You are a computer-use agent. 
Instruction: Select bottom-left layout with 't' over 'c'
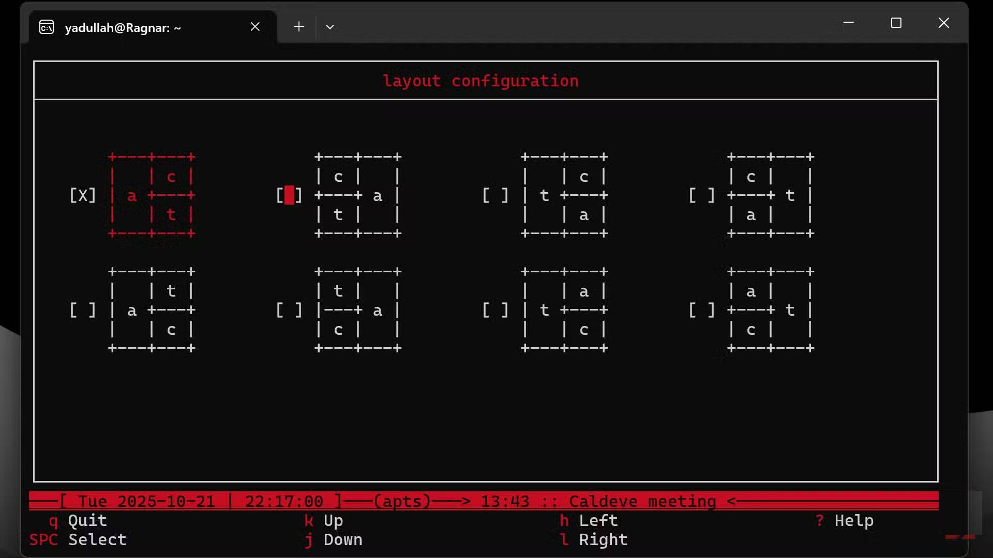[152, 310]
